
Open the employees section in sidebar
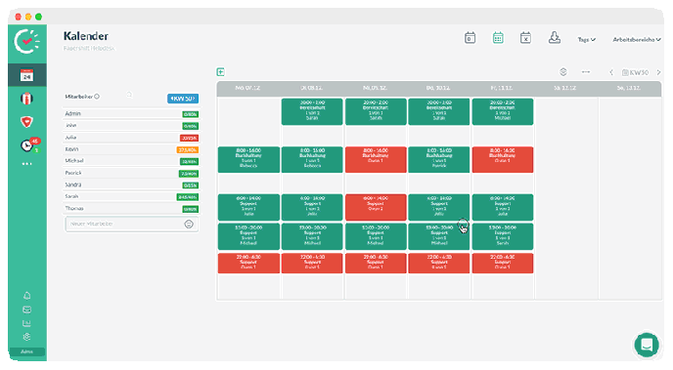[x=26, y=99]
